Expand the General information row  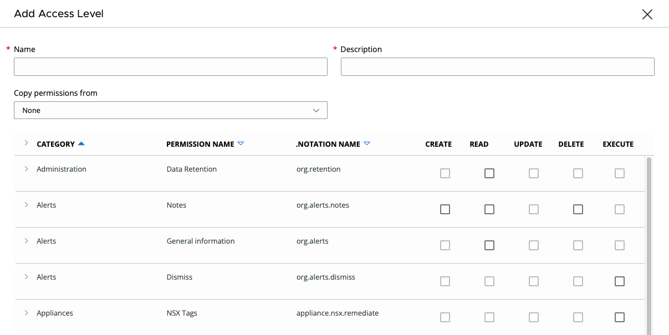[26, 241]
